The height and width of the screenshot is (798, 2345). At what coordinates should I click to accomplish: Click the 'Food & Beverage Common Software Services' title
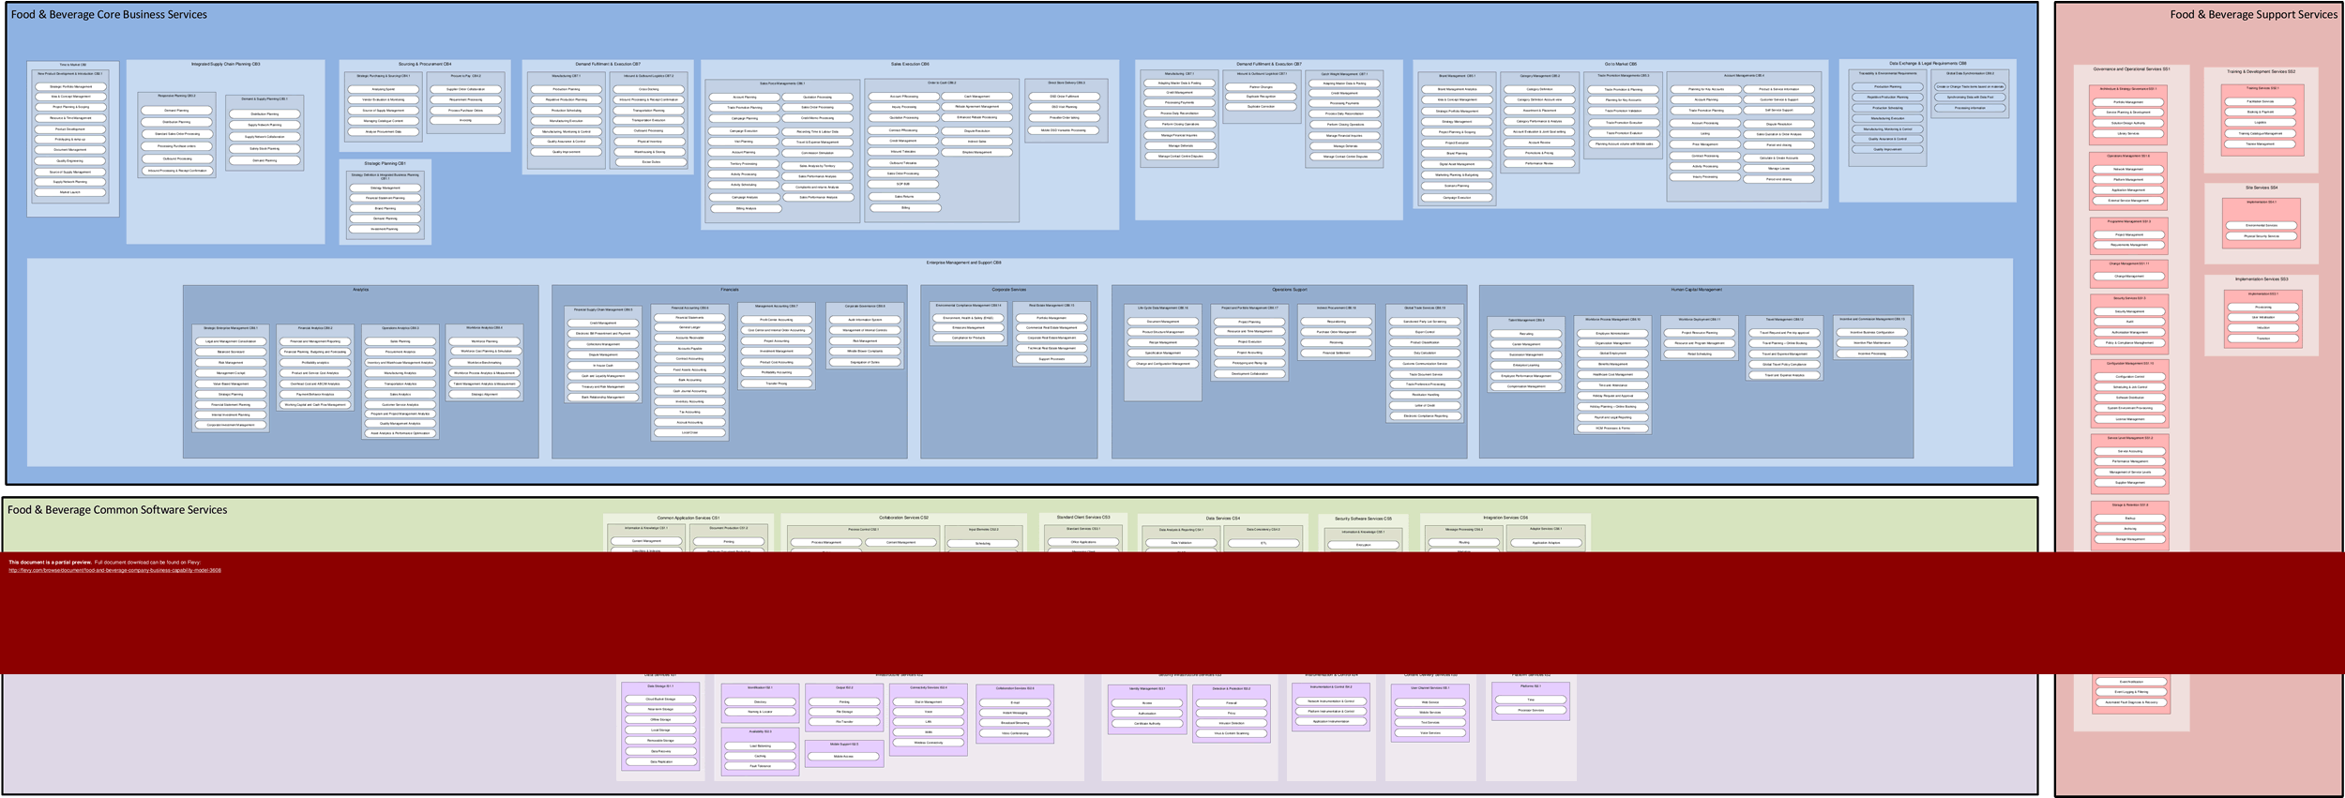(117, 510)
